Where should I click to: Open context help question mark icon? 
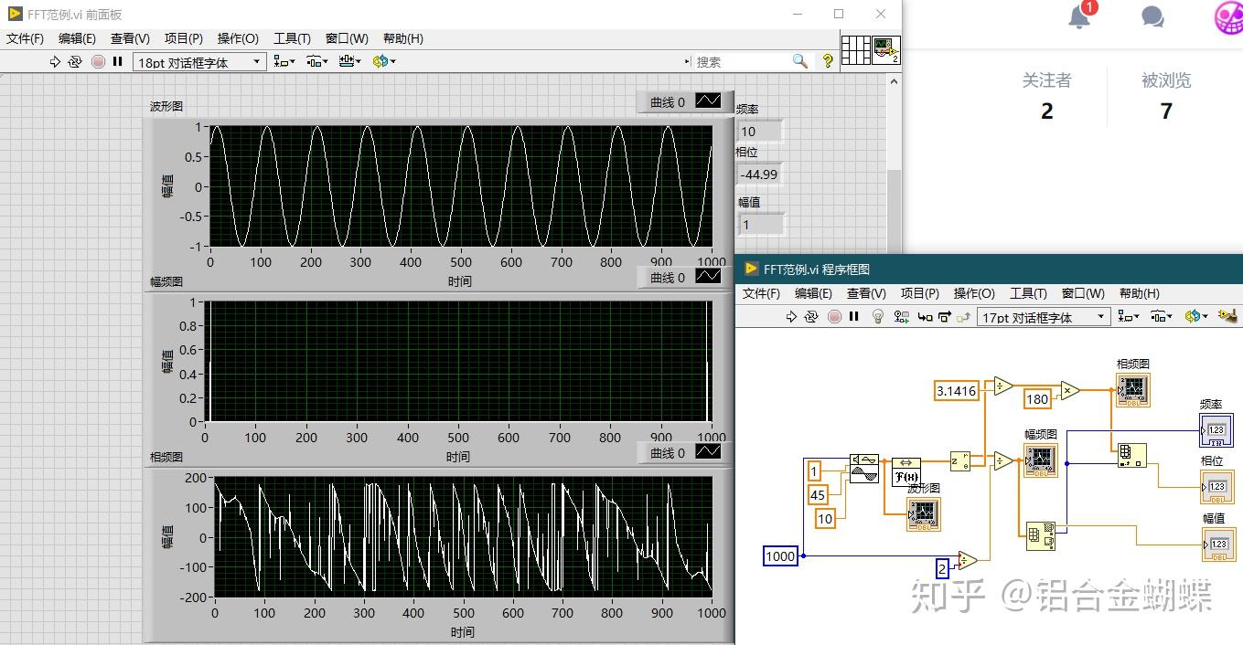828,61
